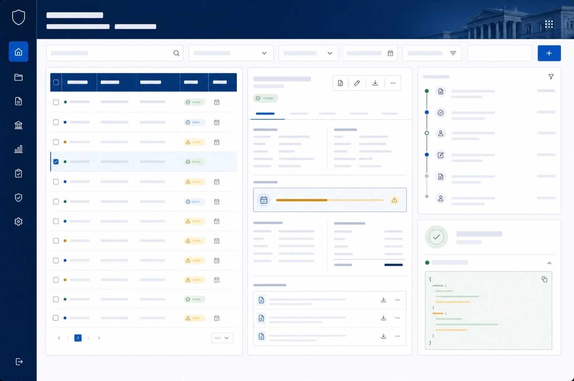Click the pencil edit icon in detail toolbar
The width and height of the screenshot is (574, 381).
point(357,83)
